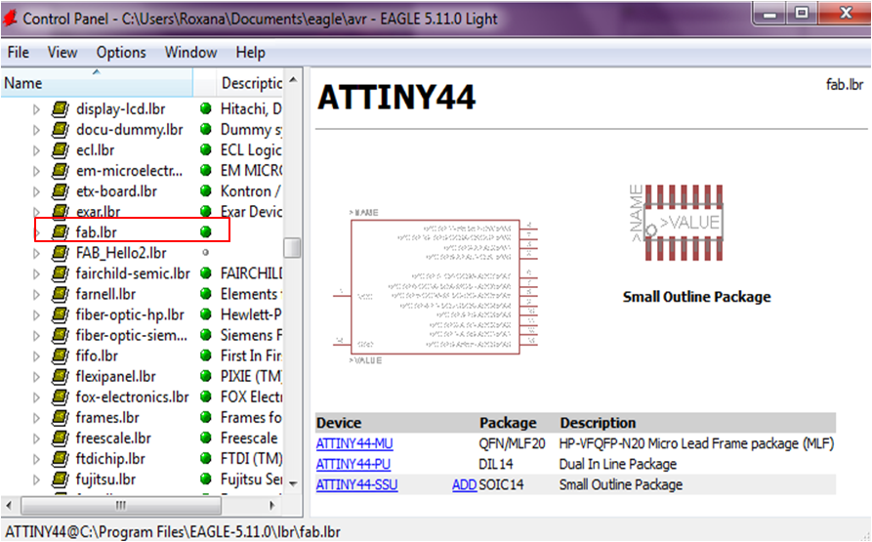The height and width of the screenshot is (542, 872).
Task: Click the 'SOIC14' package cell
Action: click(x=501, y=484)
